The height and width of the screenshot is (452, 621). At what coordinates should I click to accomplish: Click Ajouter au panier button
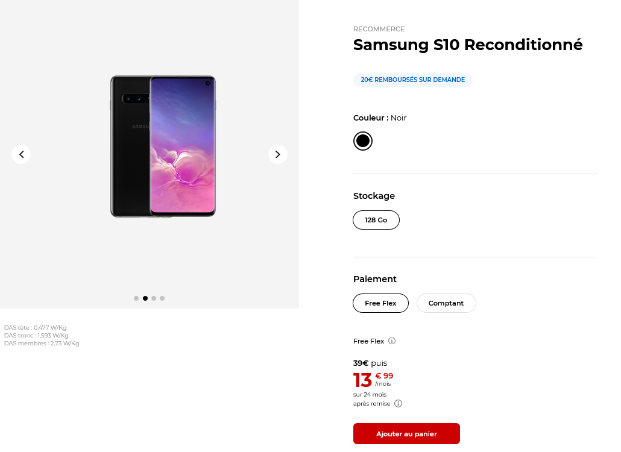(406, 434)
